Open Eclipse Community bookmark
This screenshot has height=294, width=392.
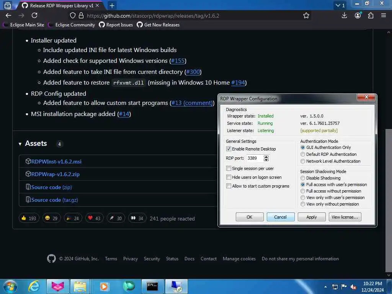click(x=72, y=25)
